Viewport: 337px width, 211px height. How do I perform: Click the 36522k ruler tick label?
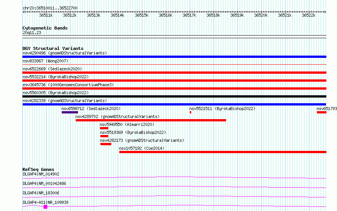309,15
